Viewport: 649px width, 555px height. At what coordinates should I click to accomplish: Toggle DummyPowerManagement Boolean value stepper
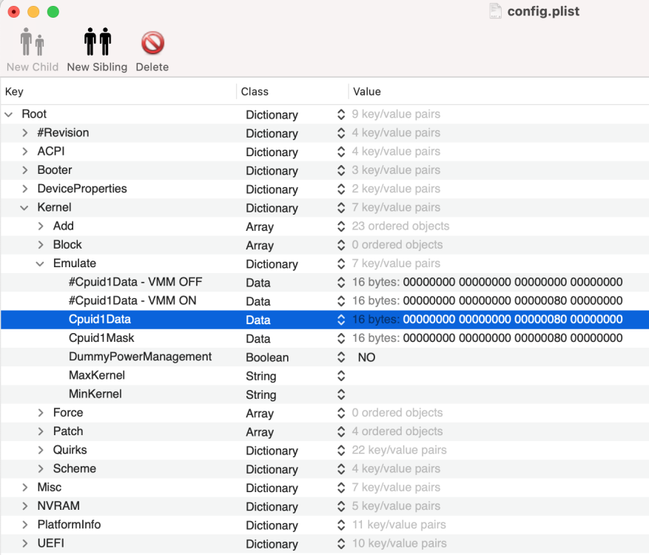point(341,357)
